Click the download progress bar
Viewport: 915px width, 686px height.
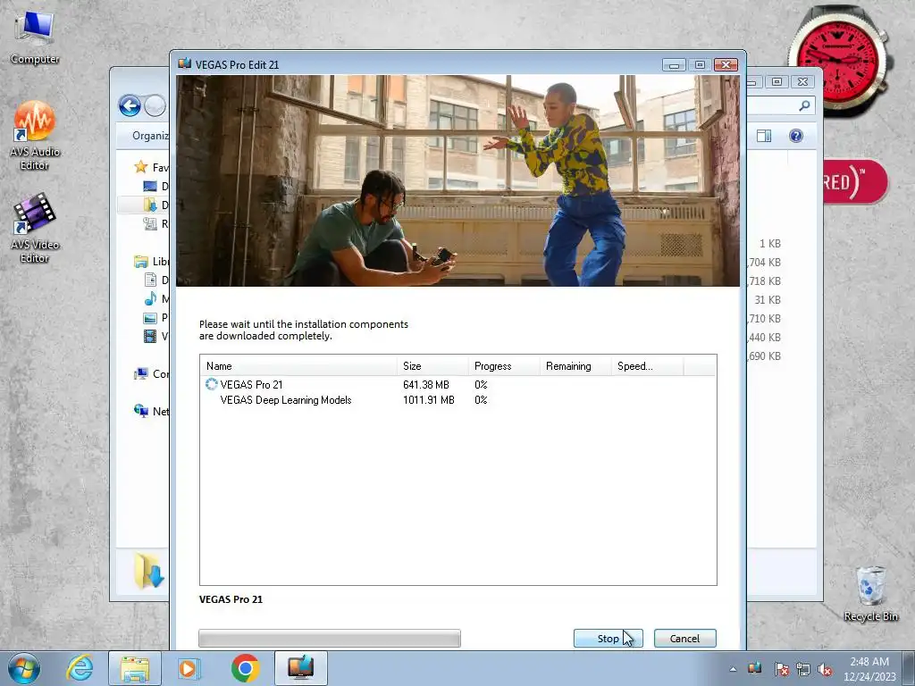(x=329, y=638)
